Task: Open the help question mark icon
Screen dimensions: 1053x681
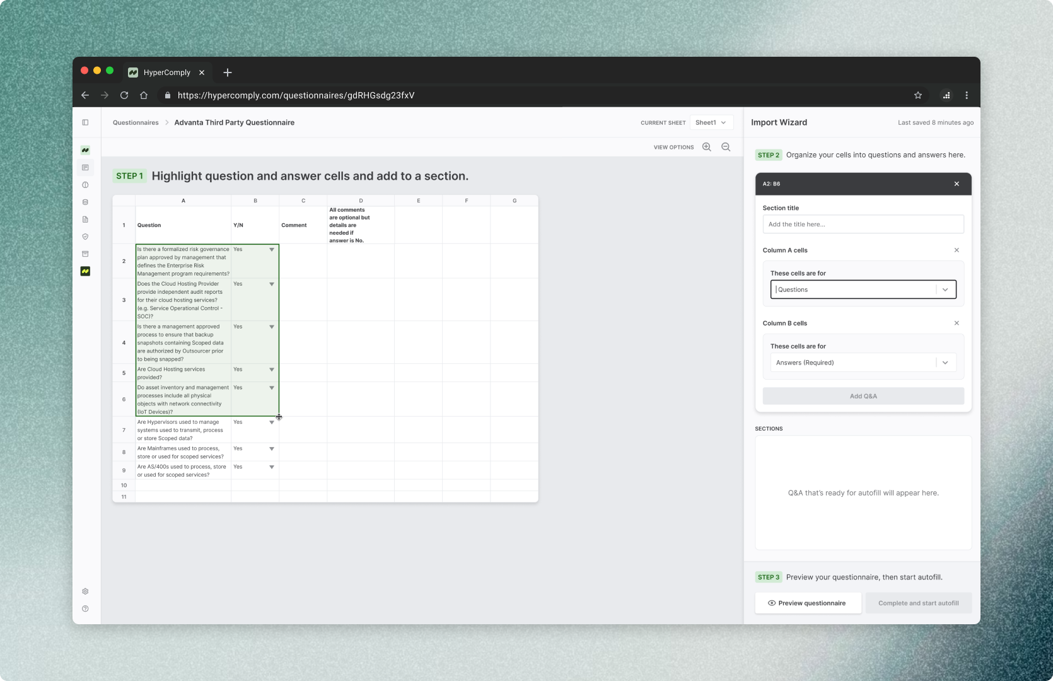Action: pyautogui.click(x=85, y=608)
